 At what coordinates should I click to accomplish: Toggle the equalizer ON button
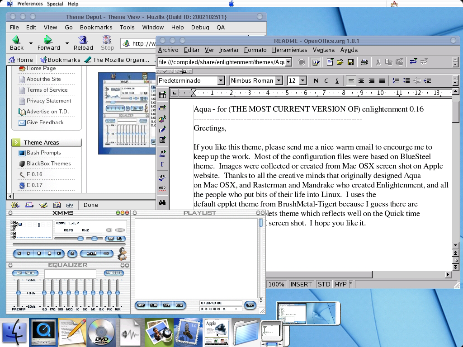(19, 273)
